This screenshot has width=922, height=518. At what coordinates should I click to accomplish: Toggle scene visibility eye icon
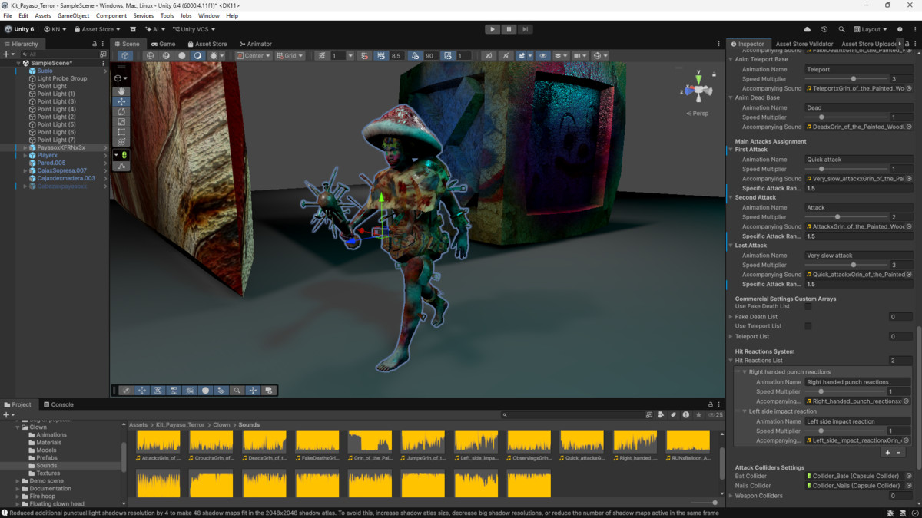[542, 56]
